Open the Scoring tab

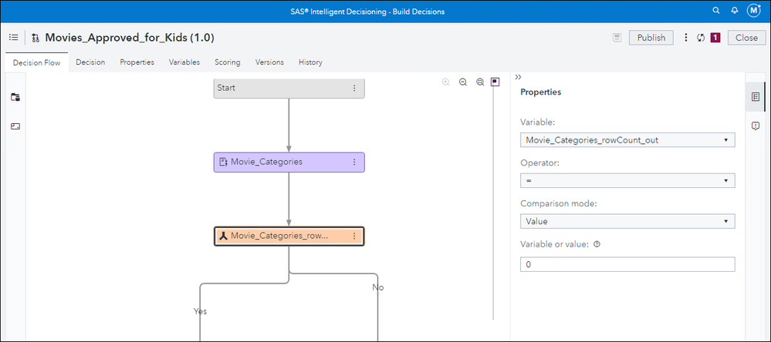click(x=227, y=62)
